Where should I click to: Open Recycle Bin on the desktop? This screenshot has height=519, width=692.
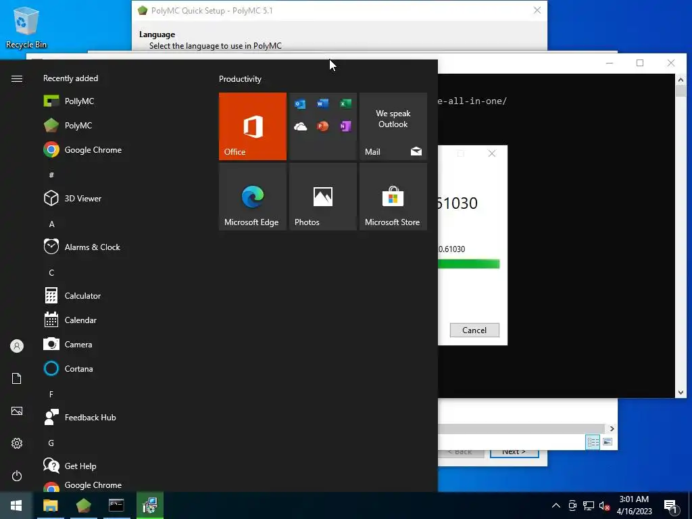(26, 28)
